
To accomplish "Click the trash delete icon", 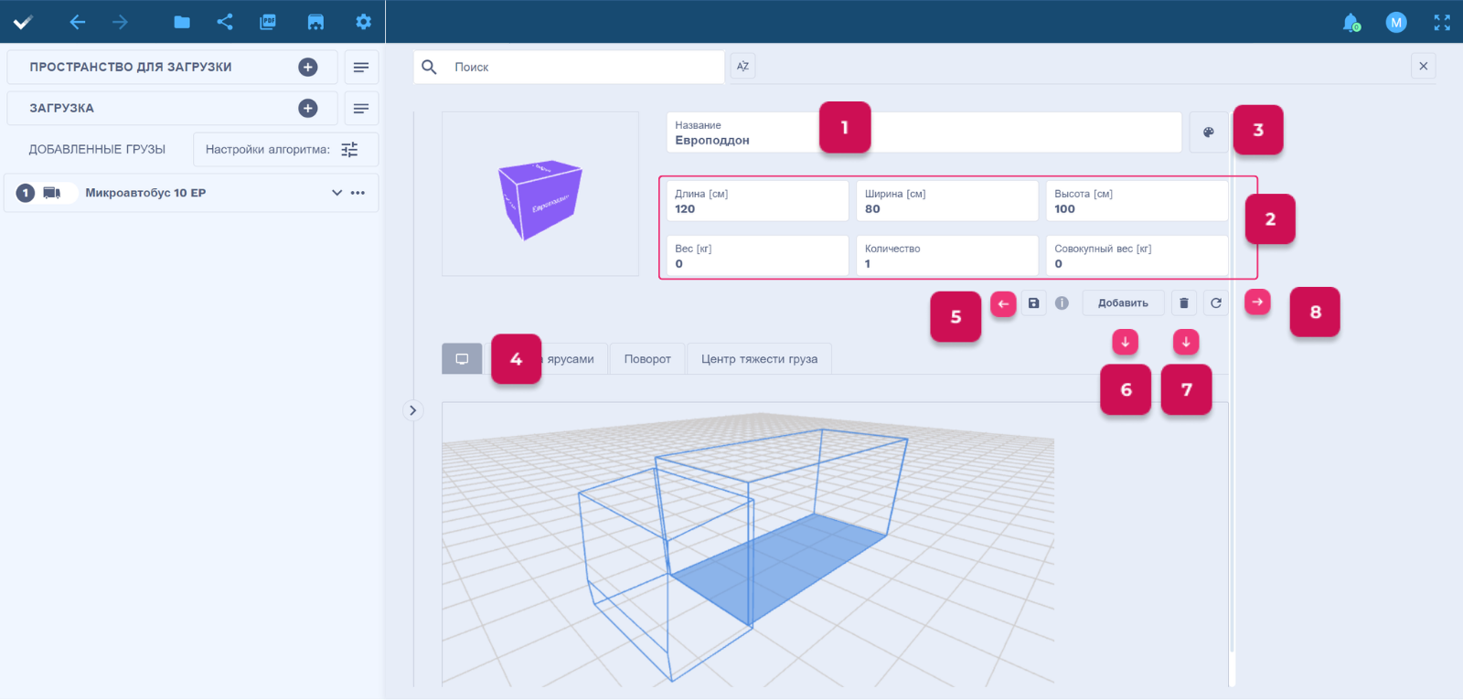I will (1184, 303).
